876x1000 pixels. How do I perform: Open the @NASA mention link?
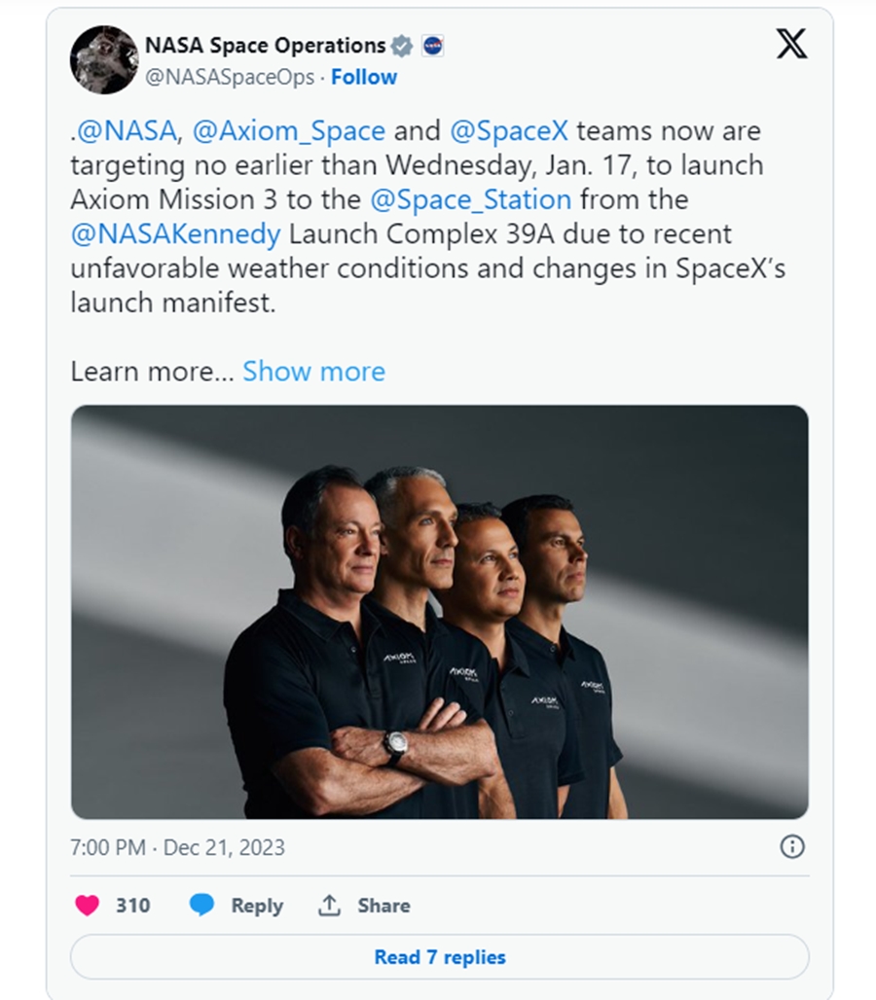[126, 130]
